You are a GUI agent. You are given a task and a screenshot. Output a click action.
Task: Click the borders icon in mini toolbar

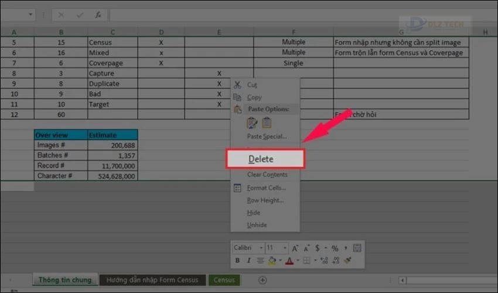tap(306, 261)
